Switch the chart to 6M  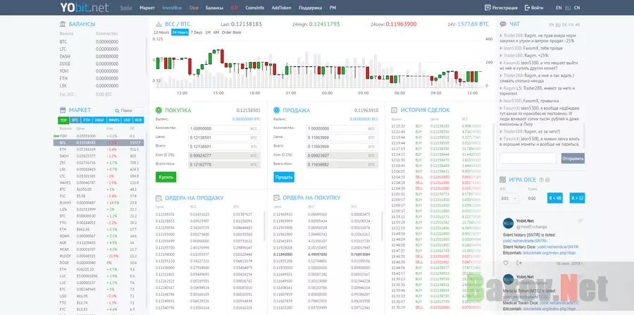coord(216,32)
